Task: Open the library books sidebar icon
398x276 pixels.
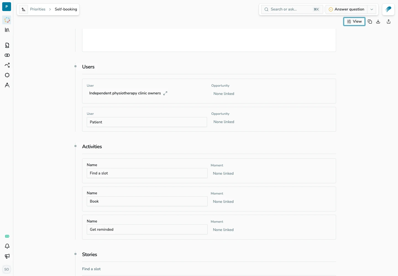Action: [x=7, y=30]
